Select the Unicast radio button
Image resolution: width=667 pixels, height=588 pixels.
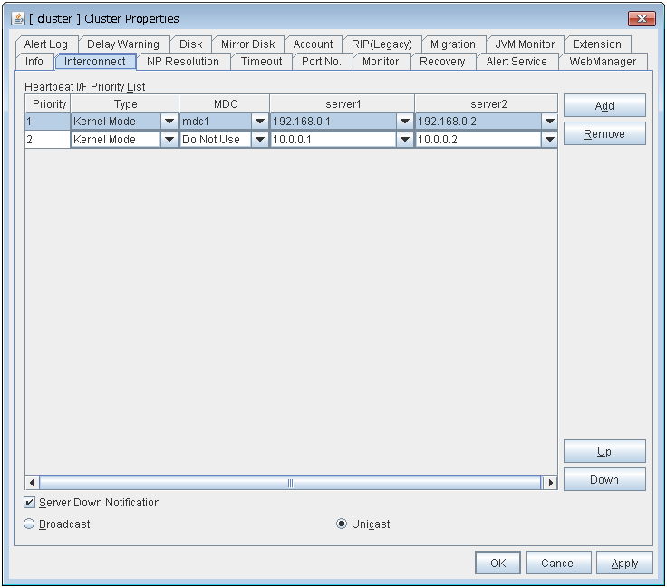[x=342, y=524]
